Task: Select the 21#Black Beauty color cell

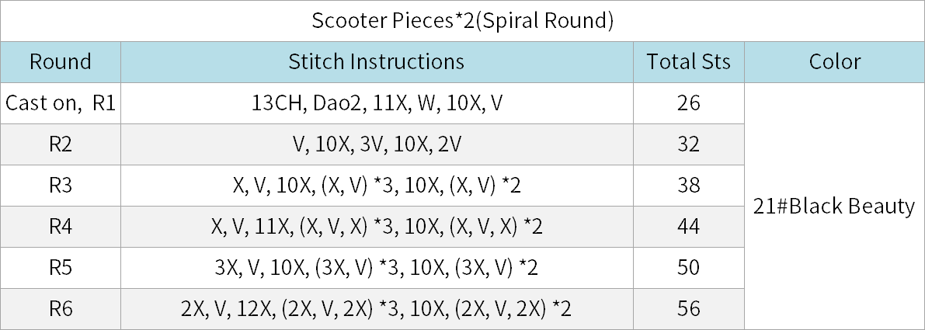Action: (835, 206)
